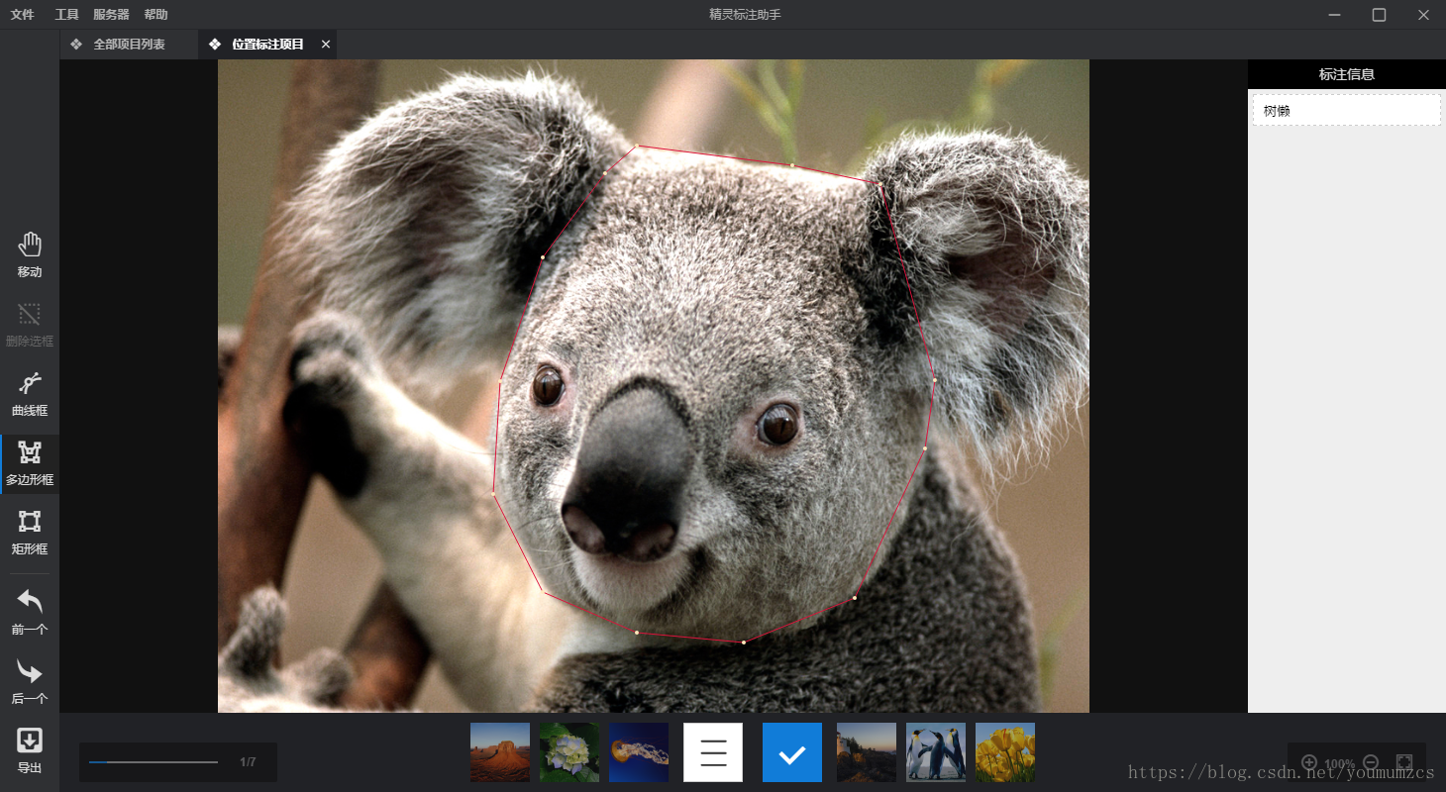Open the 服务器 menu
The width and height of the screenshot is (1446, 792).
111,15
